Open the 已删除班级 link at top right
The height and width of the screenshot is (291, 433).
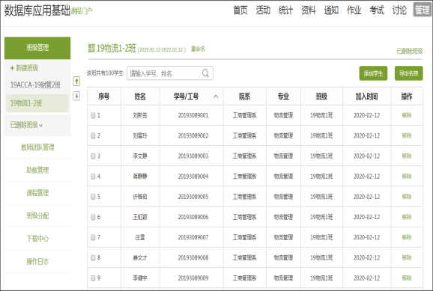[410, 51]
